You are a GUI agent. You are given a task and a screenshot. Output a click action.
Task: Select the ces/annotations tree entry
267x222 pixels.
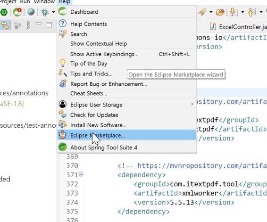[x=24, y=93]
